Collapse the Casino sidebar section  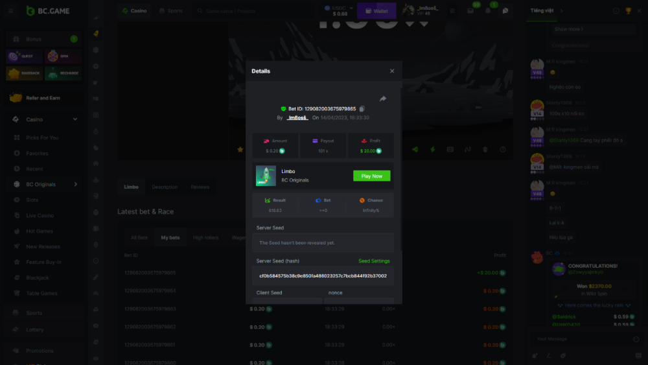click(75, 119)
